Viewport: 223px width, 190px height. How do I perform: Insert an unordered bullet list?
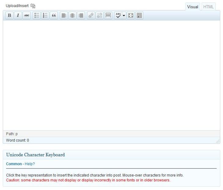37,15
